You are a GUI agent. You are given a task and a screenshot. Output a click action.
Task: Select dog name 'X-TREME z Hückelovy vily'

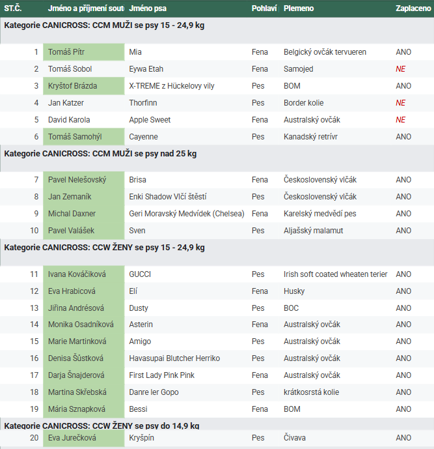tap(171, 86)
